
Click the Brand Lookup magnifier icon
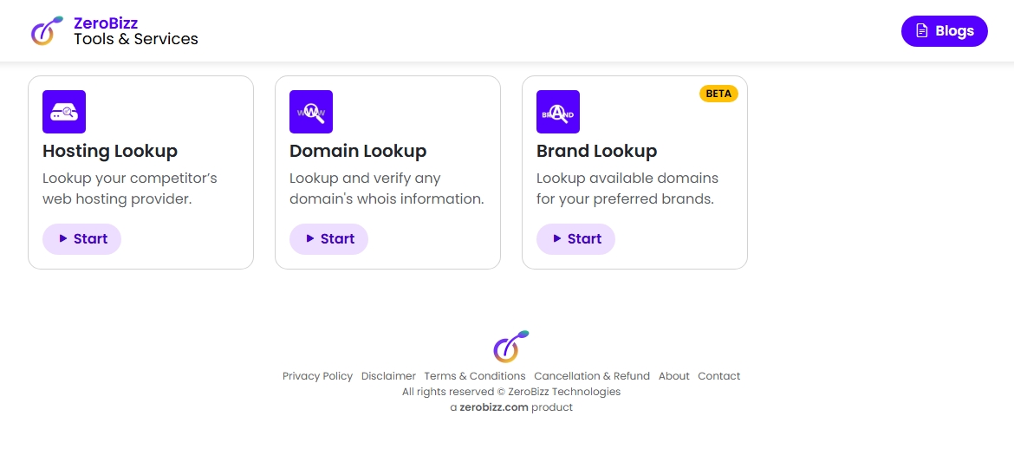pyautogui.click(x=558, y=112)
